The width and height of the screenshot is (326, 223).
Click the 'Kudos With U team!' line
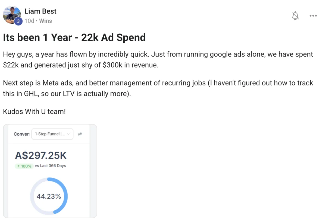(35, 111)
